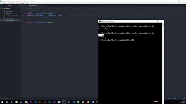The image size is (186, 104).
Task: Click the Git status in Atom status bar
Action: click(x=170, y=99)
